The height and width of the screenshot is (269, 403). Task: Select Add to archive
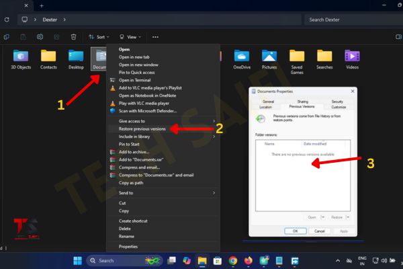tap(134, 152)
